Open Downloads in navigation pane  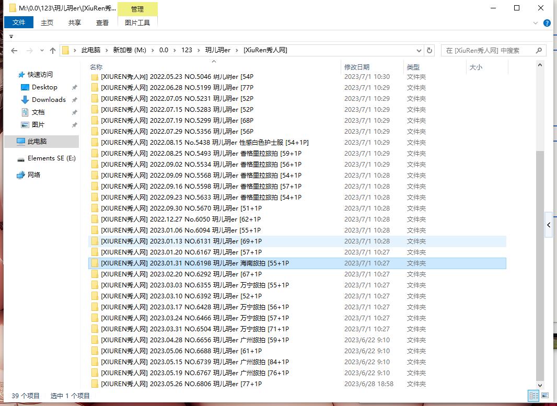tap(49, 100)
